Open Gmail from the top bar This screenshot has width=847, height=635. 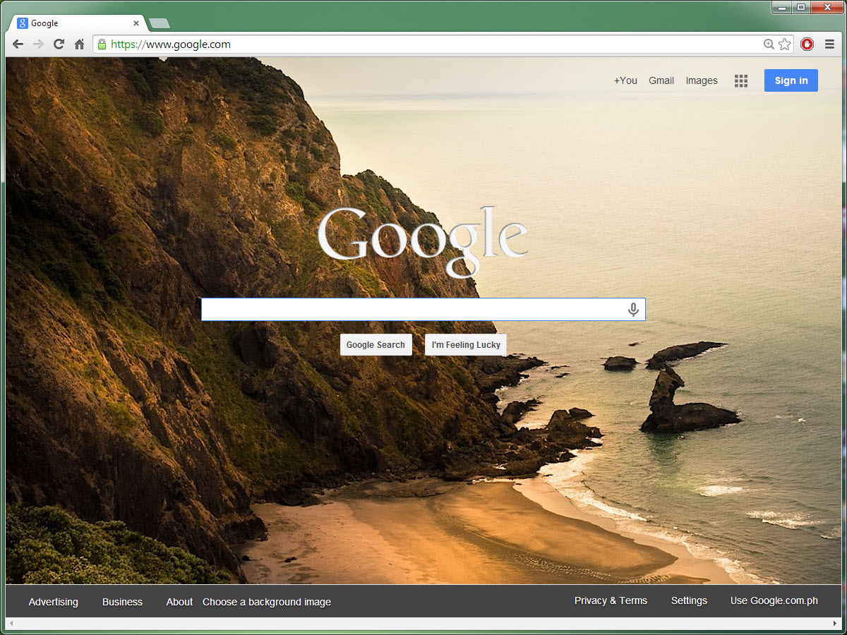pyautogui.click(x=661, y=80)
